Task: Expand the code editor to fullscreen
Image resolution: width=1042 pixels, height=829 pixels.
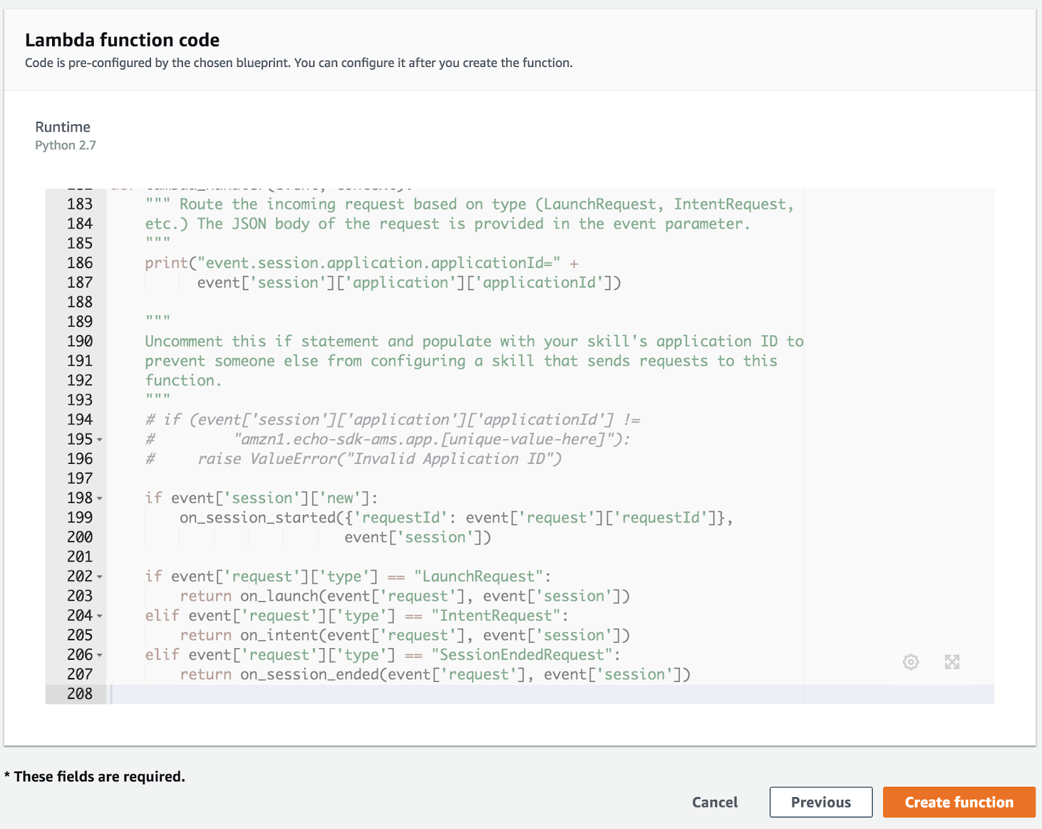Action: click(x=953, y=662)
